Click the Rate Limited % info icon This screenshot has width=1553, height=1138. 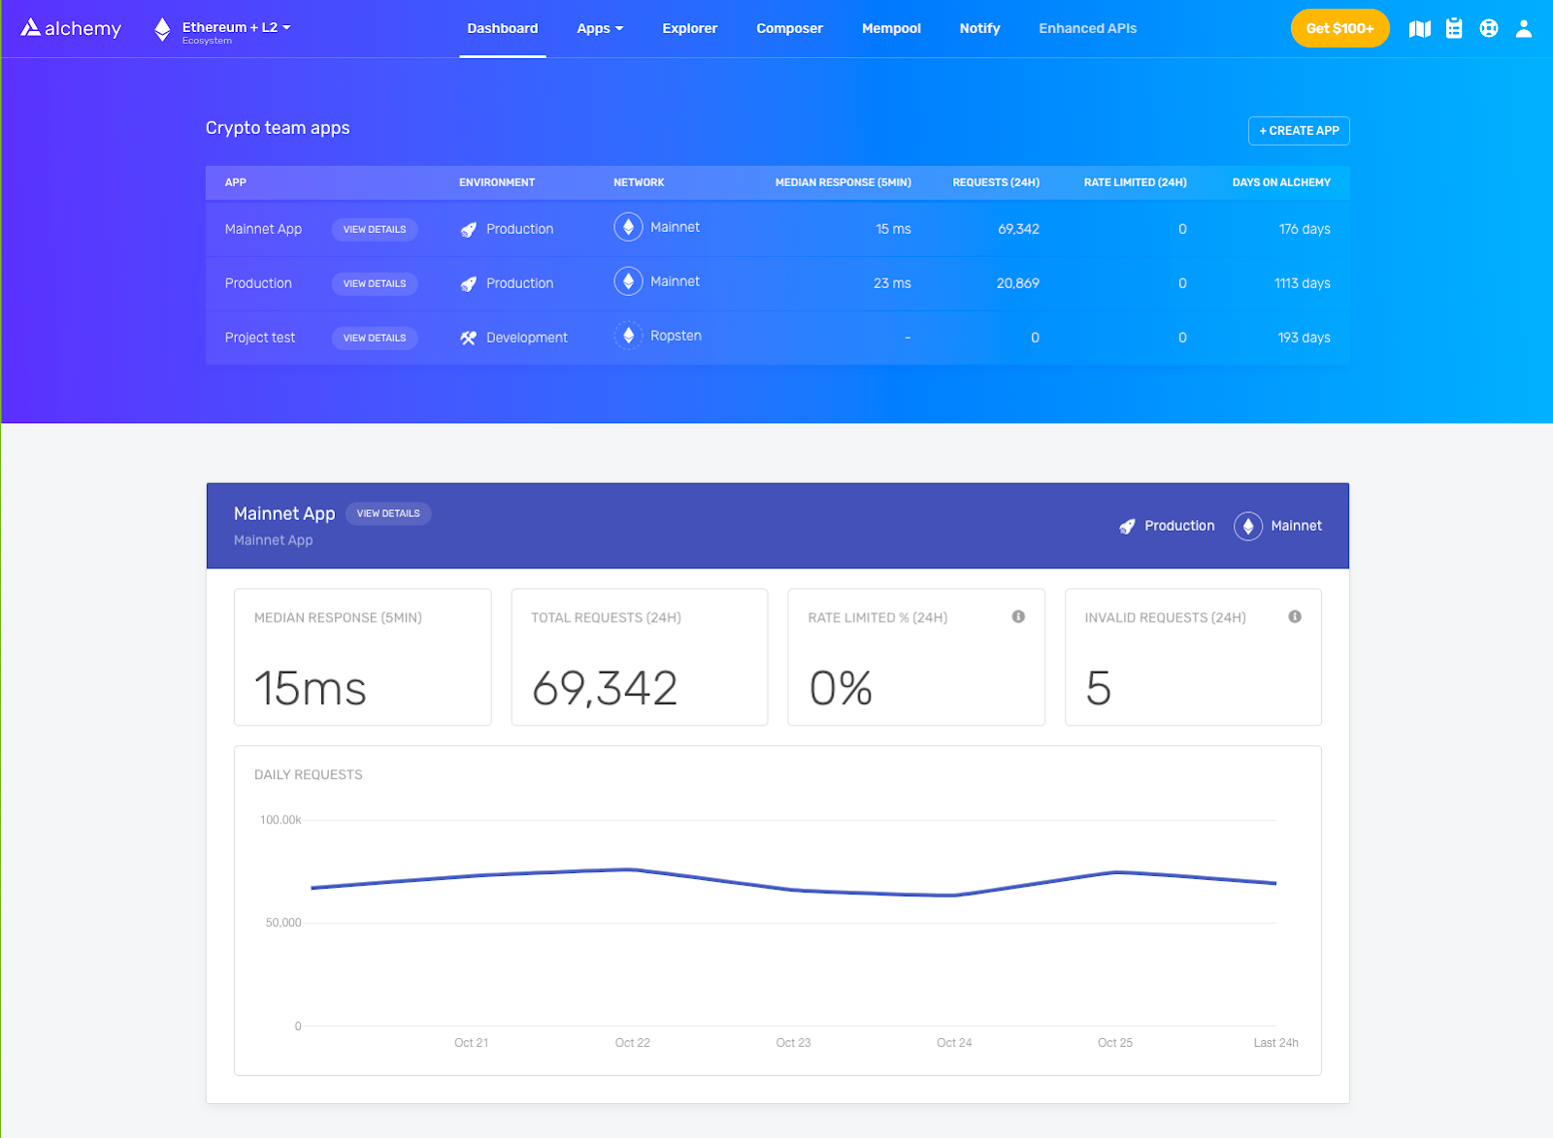coord(1018,617)
